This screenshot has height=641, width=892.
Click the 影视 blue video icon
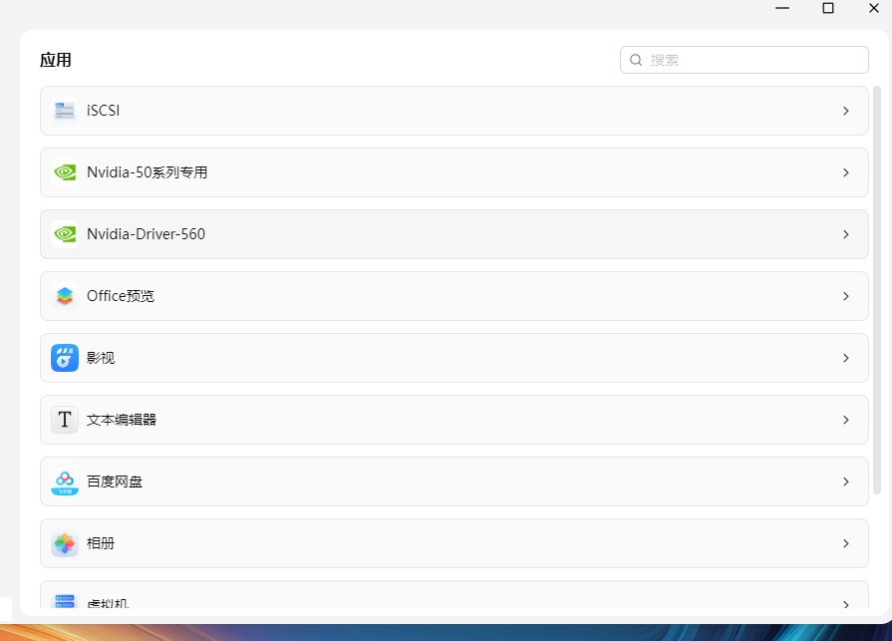click(x=65, y=358)
